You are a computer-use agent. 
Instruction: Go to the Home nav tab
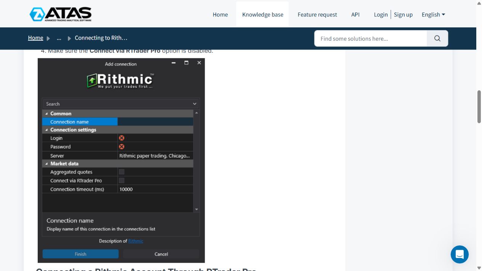point(220,14)
